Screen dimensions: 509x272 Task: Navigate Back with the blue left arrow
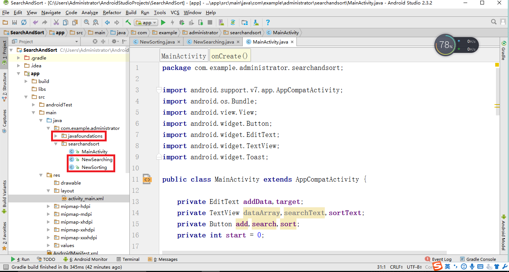click(107, 23)
